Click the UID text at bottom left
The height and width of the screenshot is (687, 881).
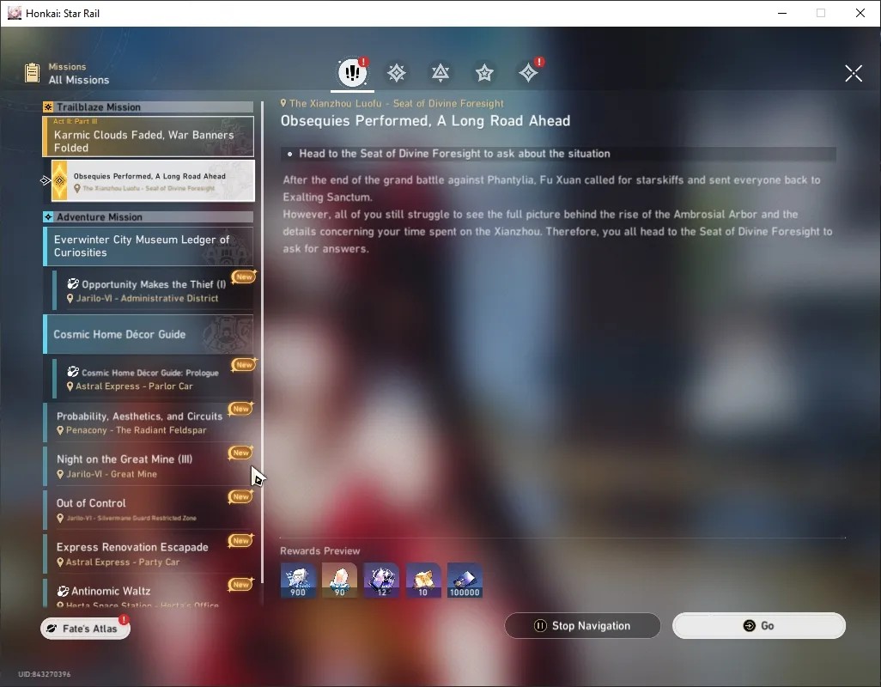coord(45,674)
